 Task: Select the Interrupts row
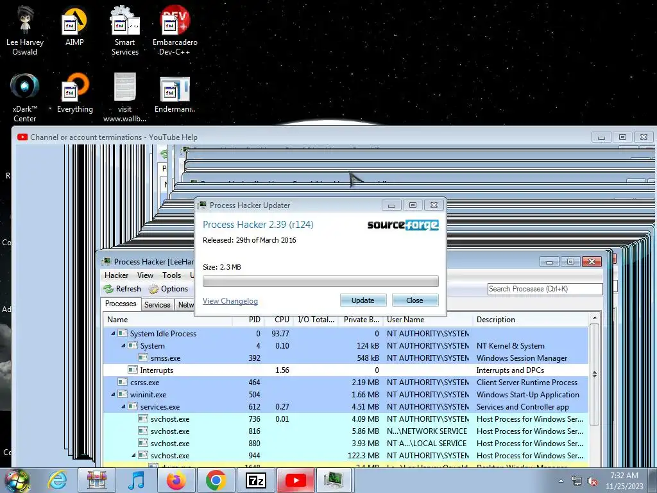pyautogui.click(x=346, y=370)
